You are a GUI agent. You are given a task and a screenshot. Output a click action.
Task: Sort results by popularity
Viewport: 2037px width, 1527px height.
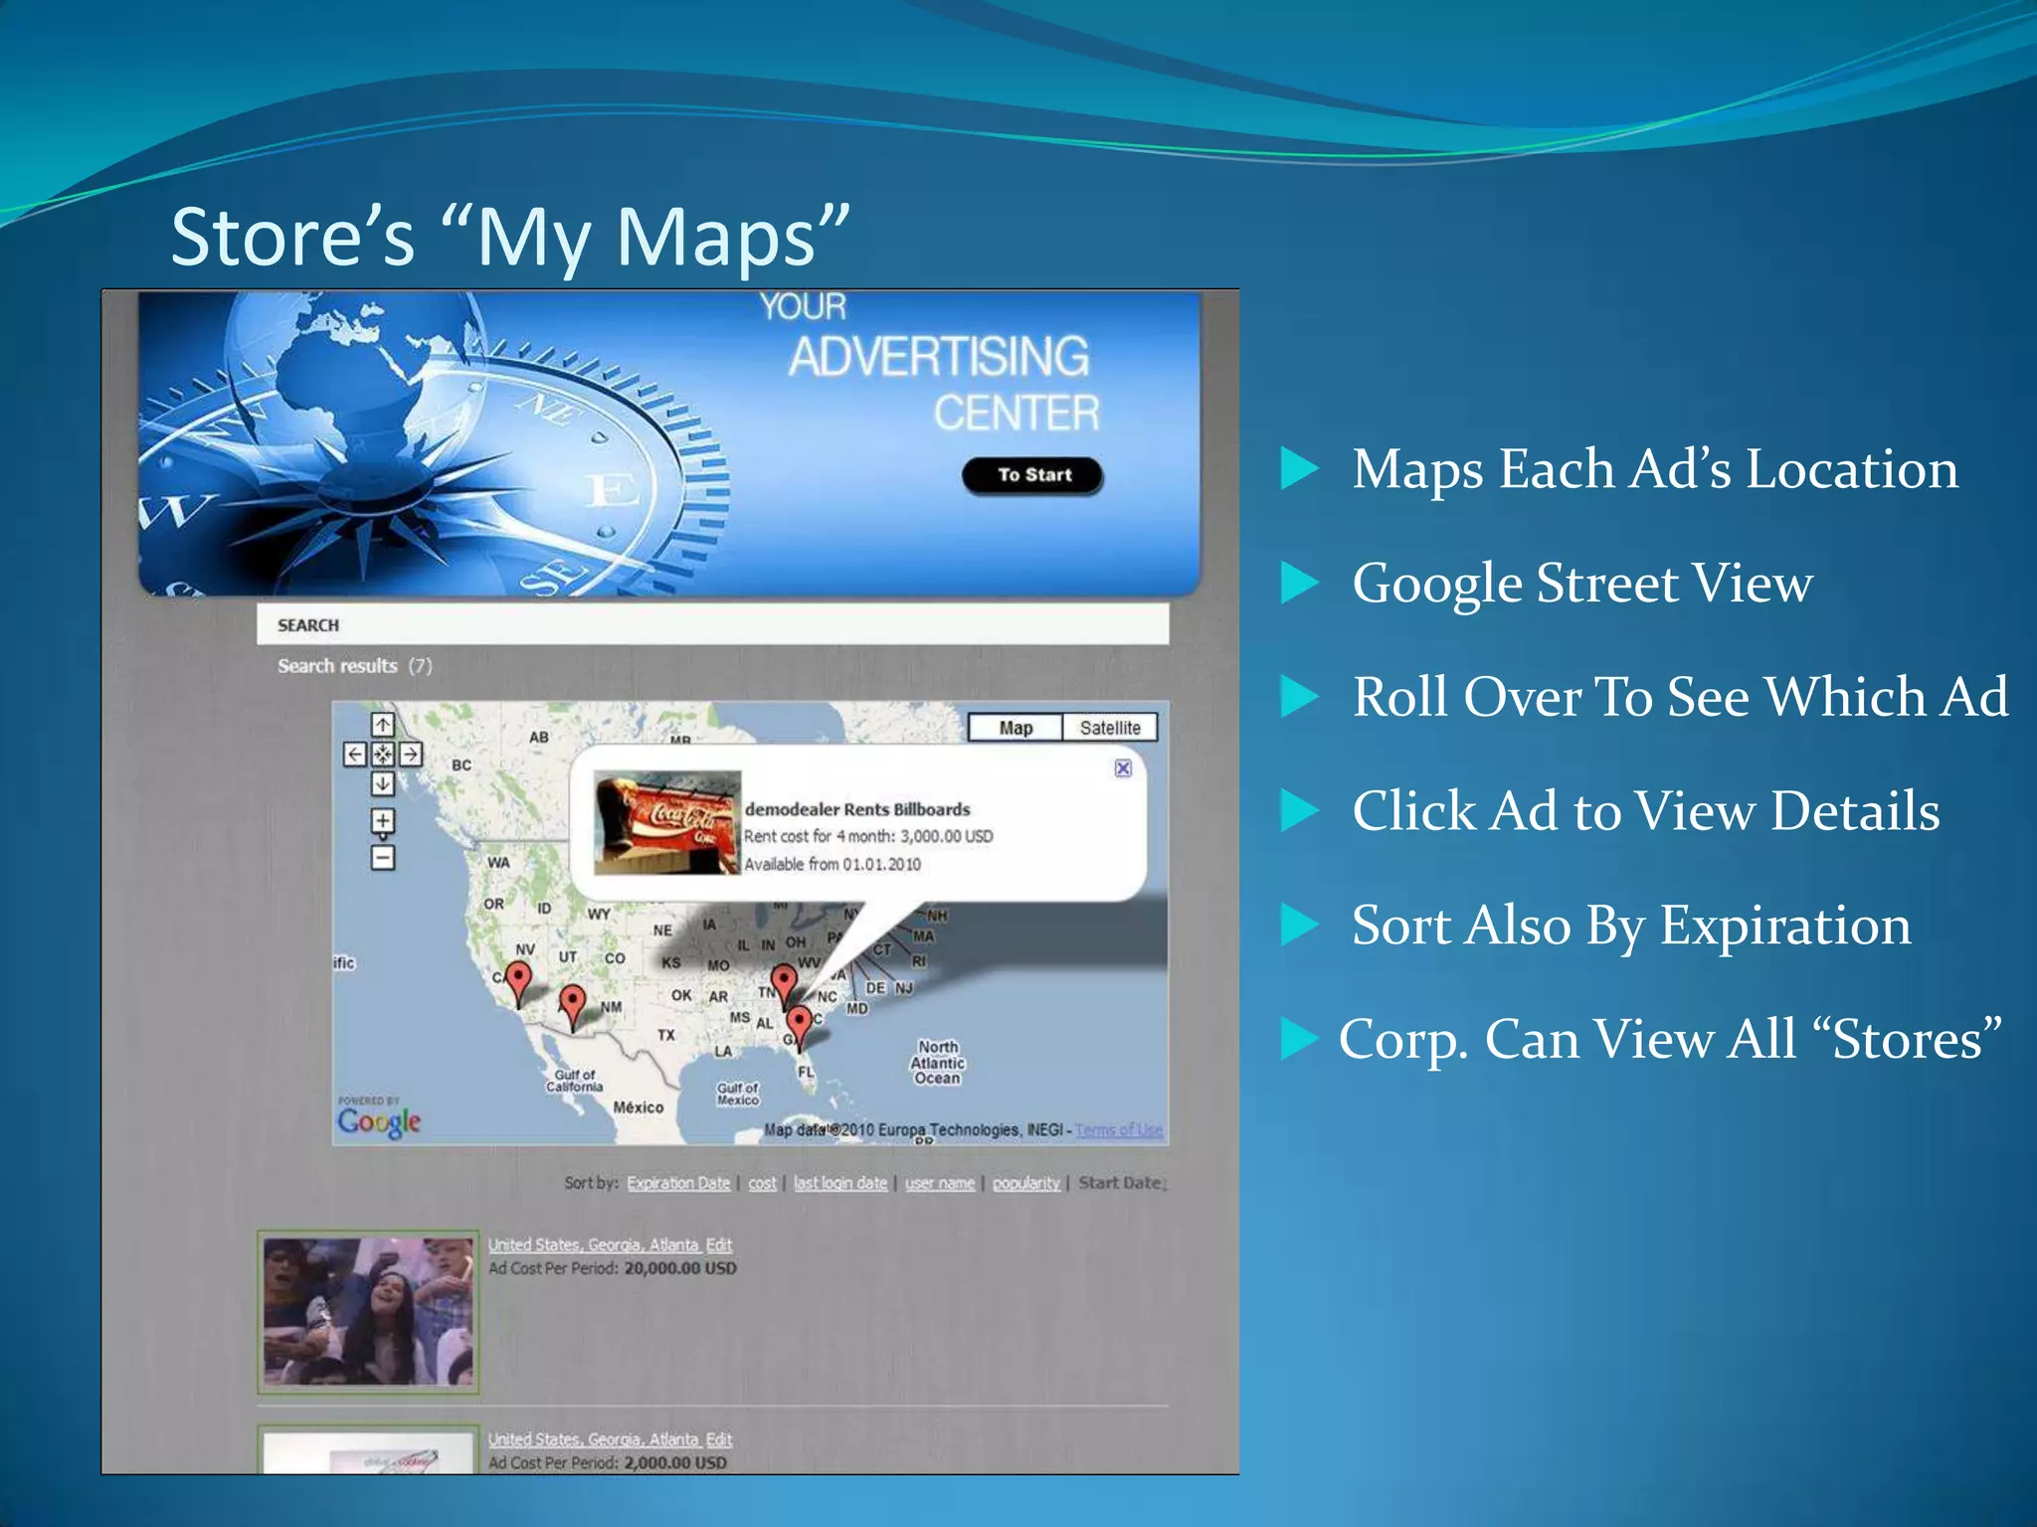click(x=1026, y=1183)
